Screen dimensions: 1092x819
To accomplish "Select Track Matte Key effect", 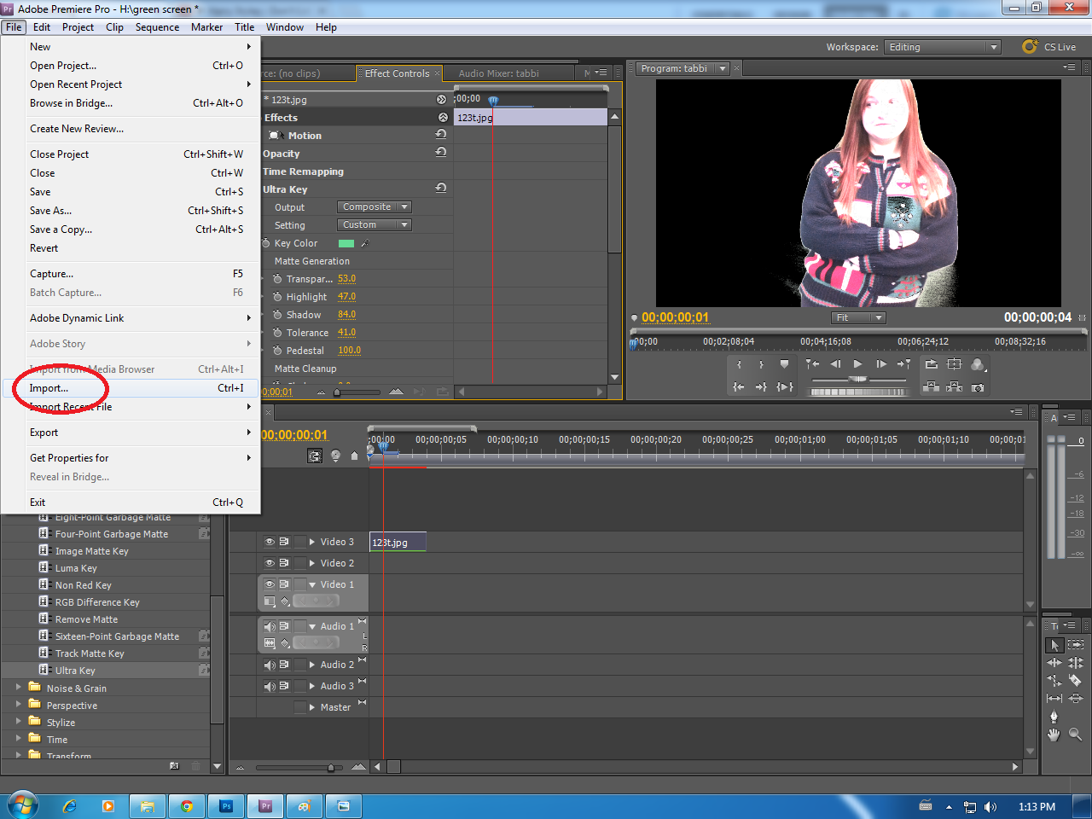I will pos(90,653).
